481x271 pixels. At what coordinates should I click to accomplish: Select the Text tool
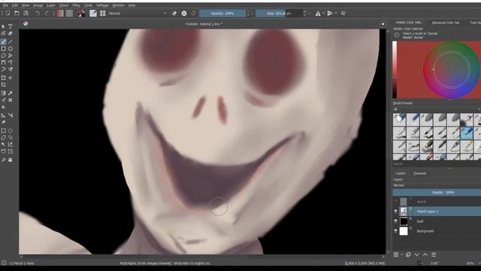(x=10, y=27)
